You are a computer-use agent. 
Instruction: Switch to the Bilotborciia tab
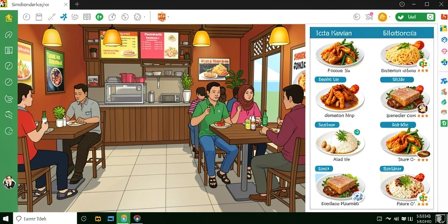[x=400, y=33]
